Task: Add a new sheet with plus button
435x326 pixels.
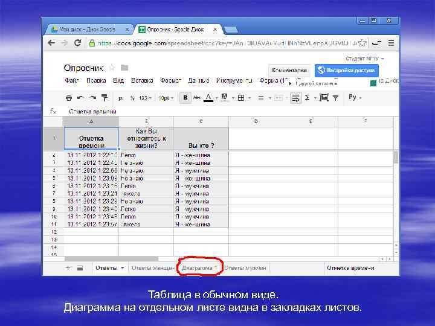Action: pos(68,268)
